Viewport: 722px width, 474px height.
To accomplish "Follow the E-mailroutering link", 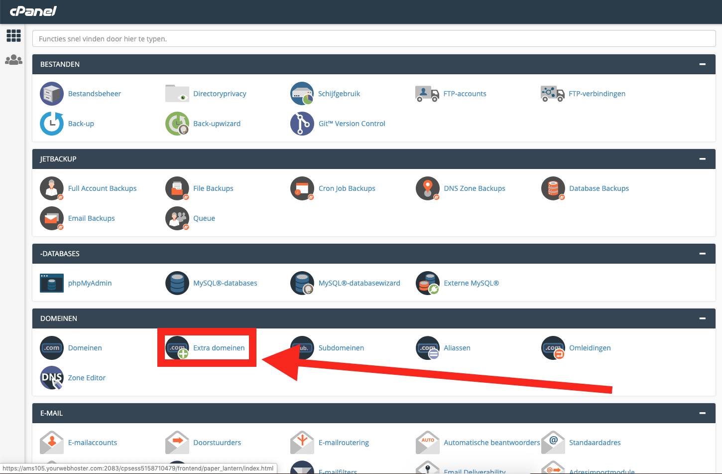I will pyautogui.click(x=344, y=443).
